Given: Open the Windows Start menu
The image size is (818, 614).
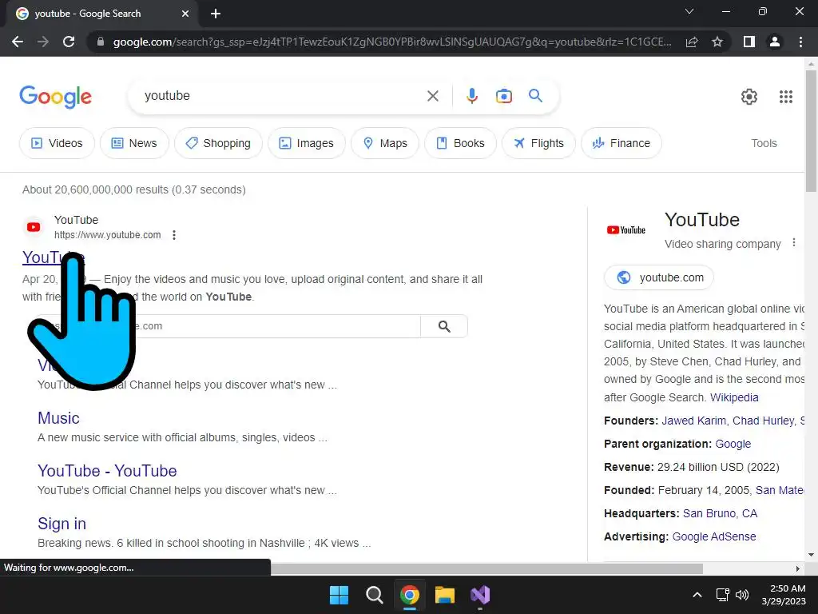Looking at the screenshot, I should point(339,595).
